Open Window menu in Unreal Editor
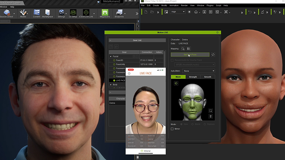The image size is (285, 160). tap(3, 7)
